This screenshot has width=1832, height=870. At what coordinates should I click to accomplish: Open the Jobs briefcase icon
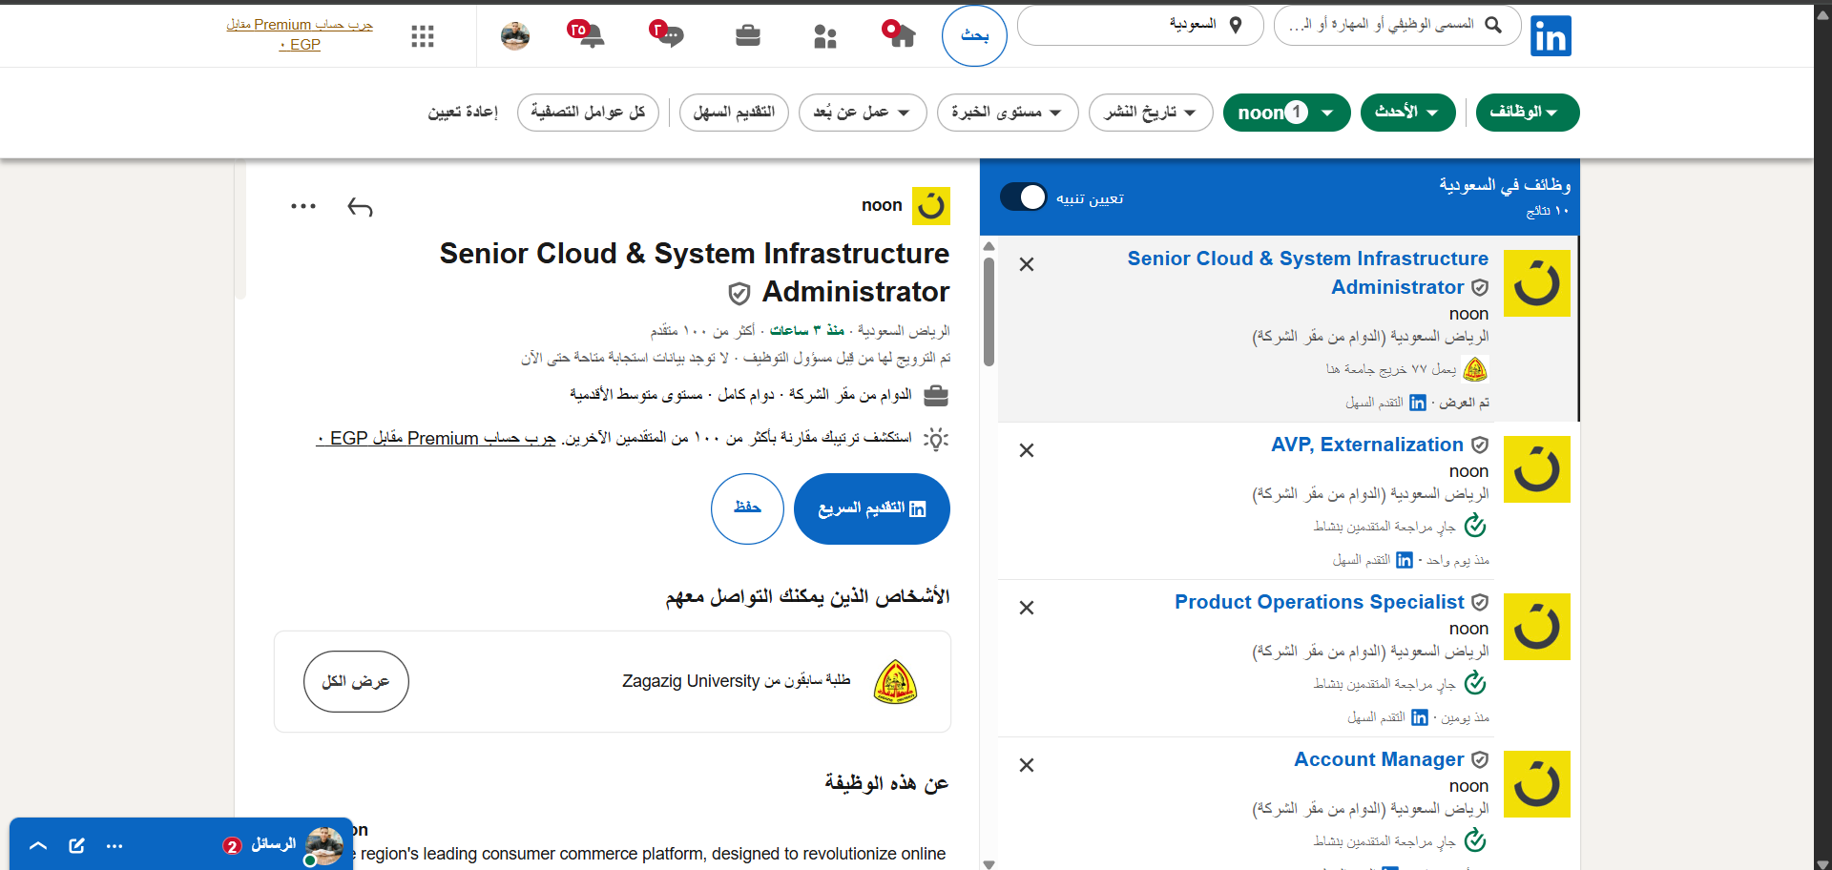point(748,36)
